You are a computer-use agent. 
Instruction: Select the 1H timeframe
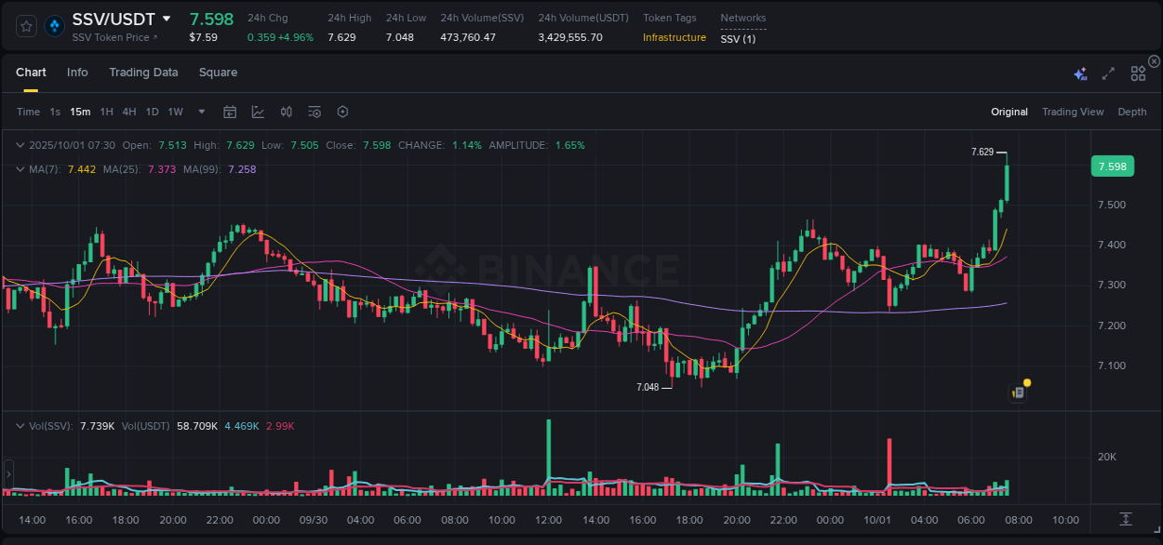106,112
